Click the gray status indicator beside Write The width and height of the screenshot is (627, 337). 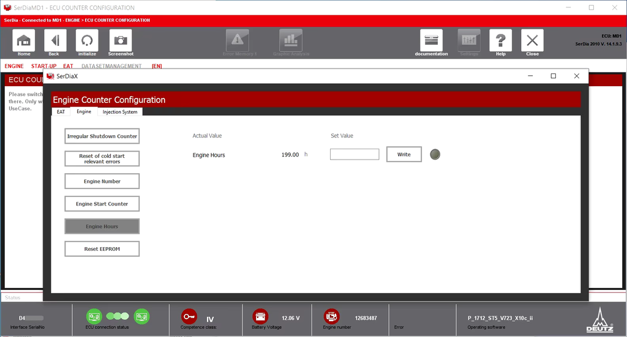coord(435,155)
